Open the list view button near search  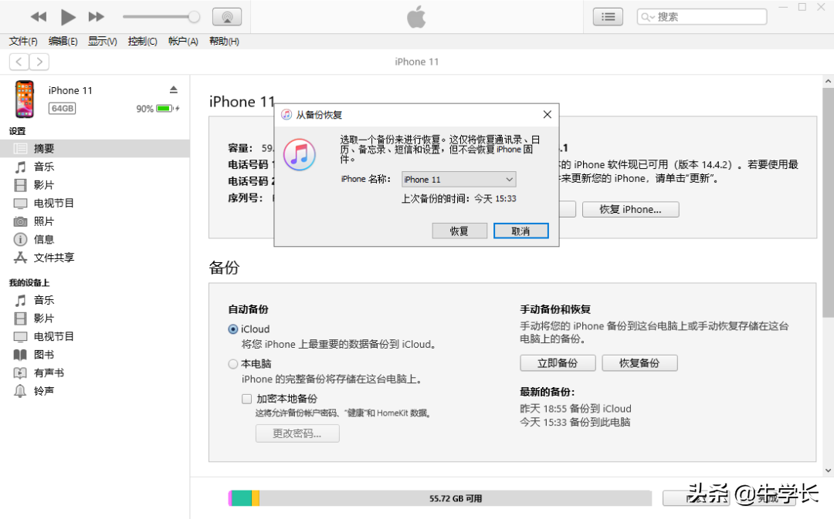(x=608, y=17)
